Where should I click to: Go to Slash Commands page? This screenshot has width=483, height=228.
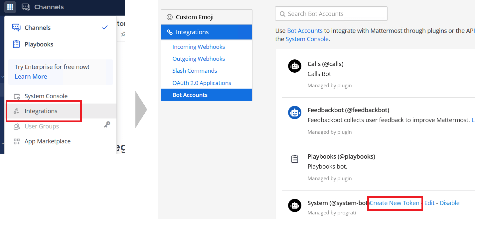195,71
